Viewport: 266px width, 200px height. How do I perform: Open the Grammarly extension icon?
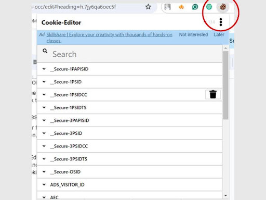coord(195,7)
